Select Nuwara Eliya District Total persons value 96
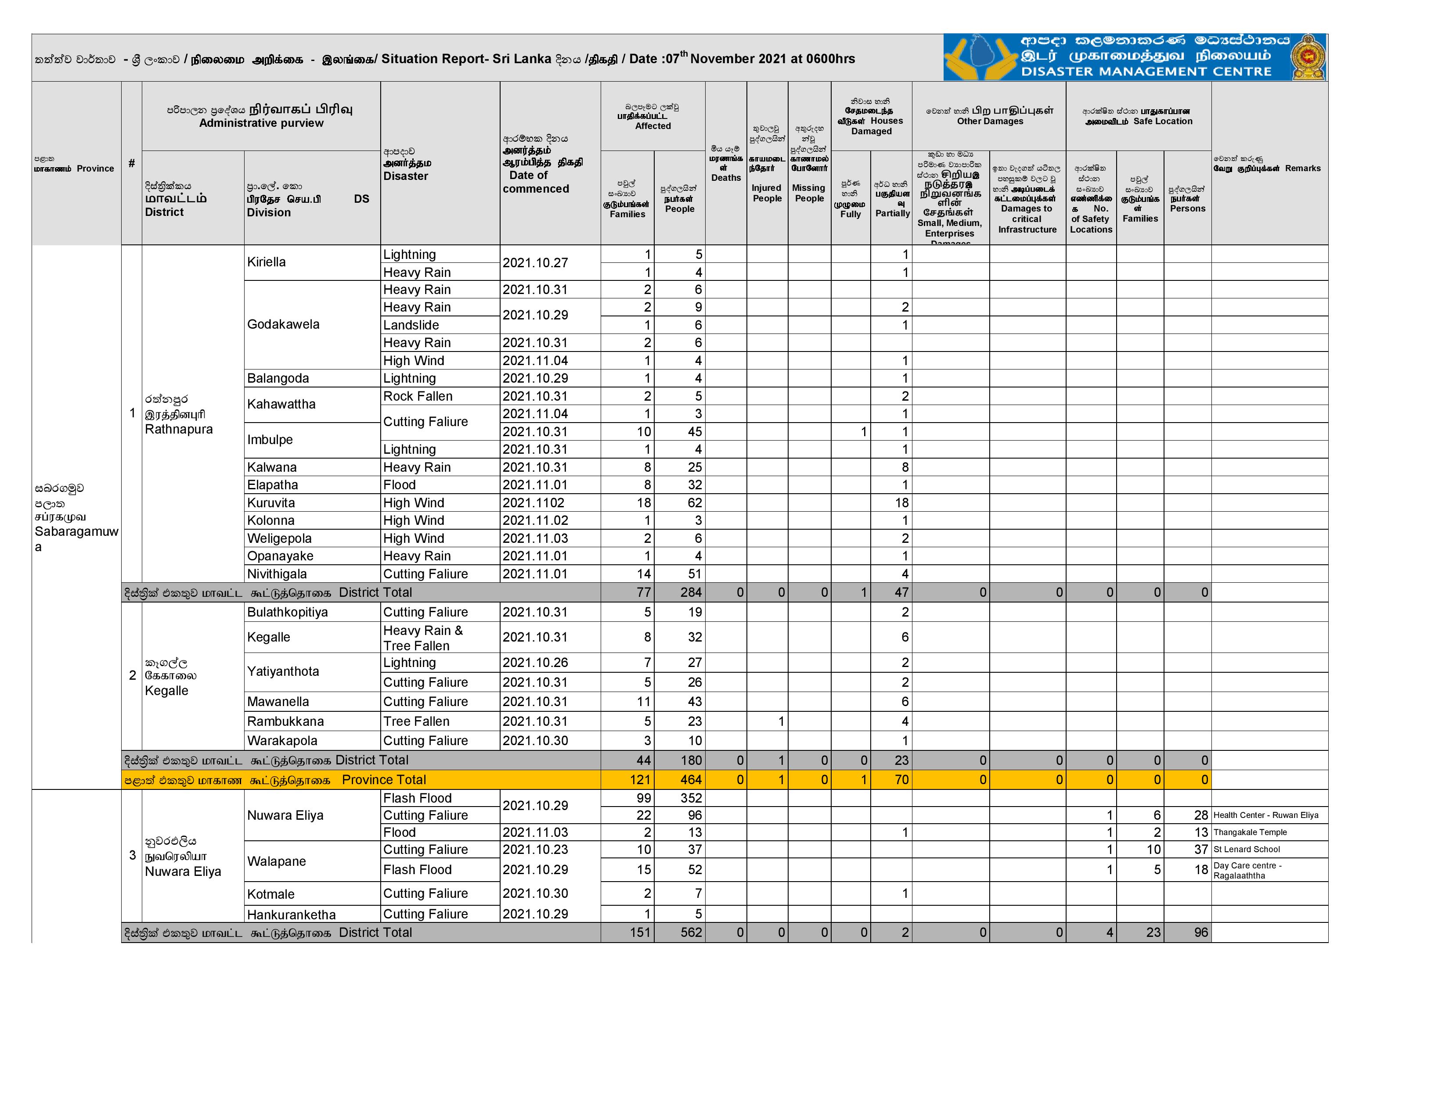The image size is (1449, 1119). pos(1188,933)
